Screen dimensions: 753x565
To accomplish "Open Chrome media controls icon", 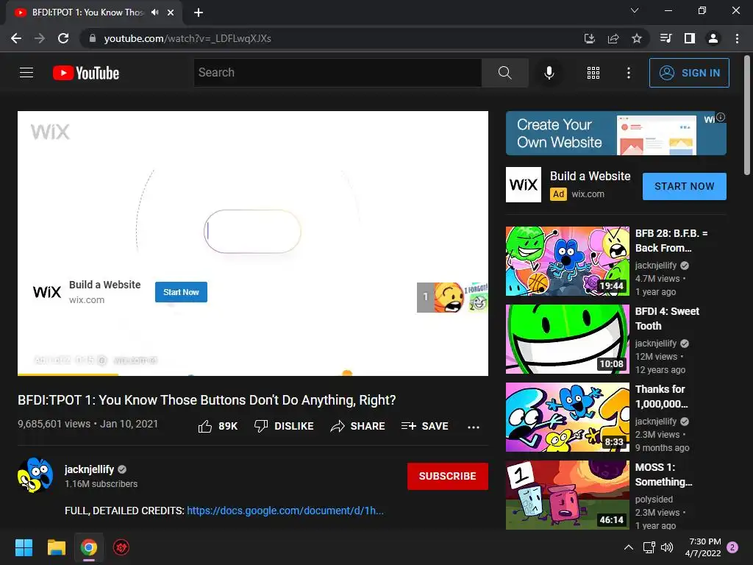I will click(665, 38).
